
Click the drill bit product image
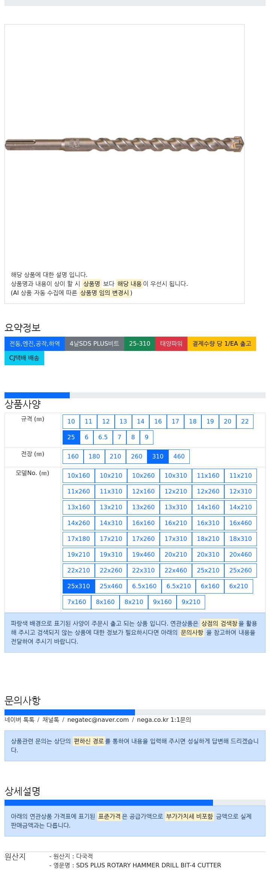point(124,144)
